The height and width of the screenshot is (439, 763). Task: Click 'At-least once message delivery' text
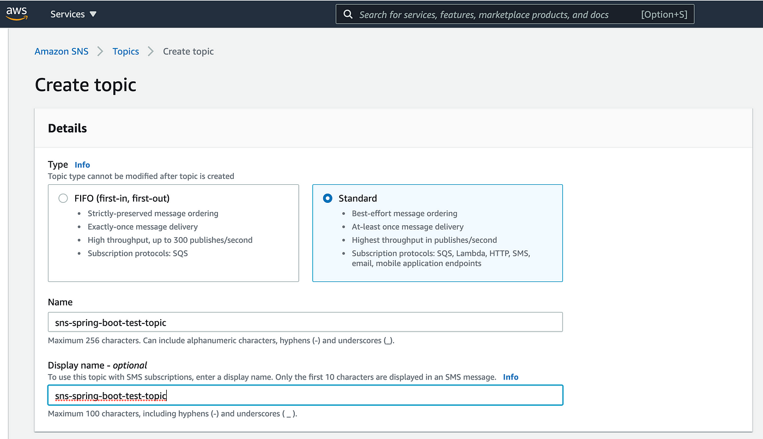coord(408,226)
